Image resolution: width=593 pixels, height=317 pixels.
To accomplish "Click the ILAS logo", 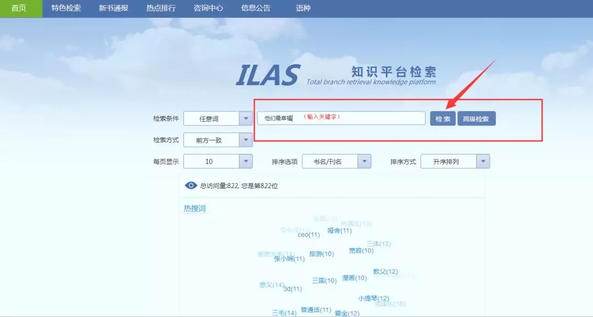I will [x=268, y=75].
